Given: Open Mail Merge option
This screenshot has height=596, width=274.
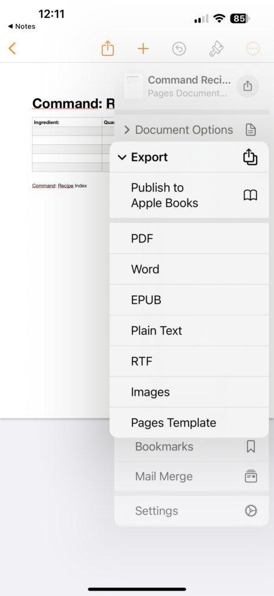Looking at the screenshot, I should [x=192, y=476].
